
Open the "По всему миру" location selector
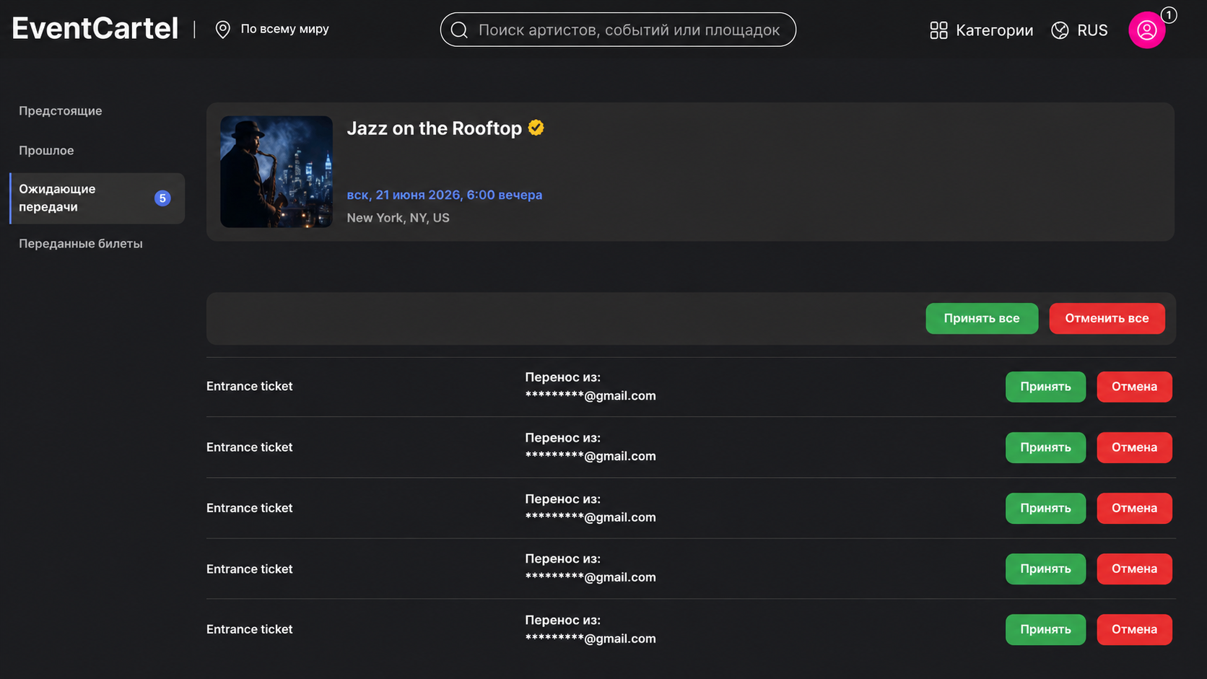coord(284,29)
